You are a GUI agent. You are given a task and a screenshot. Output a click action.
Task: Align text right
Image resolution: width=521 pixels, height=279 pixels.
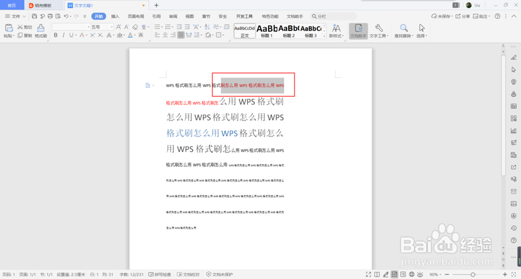tap(173, 35)
